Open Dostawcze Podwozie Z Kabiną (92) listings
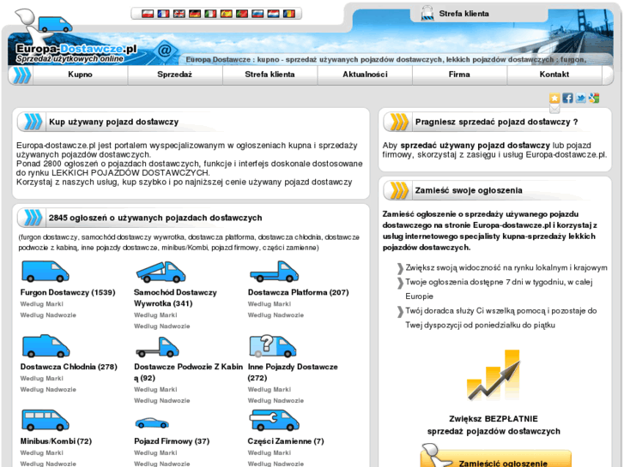 coord(188,373)
